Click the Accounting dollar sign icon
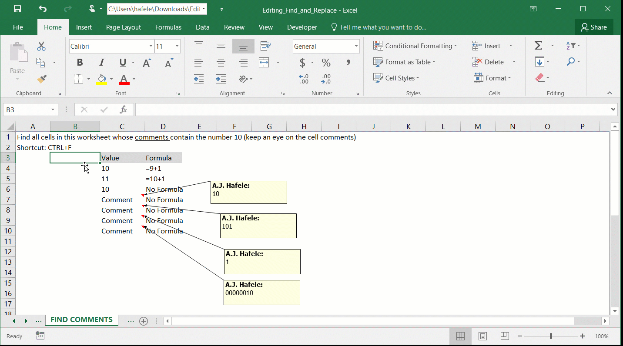Screen dimensions: 623x346 (x=302, y=63)
